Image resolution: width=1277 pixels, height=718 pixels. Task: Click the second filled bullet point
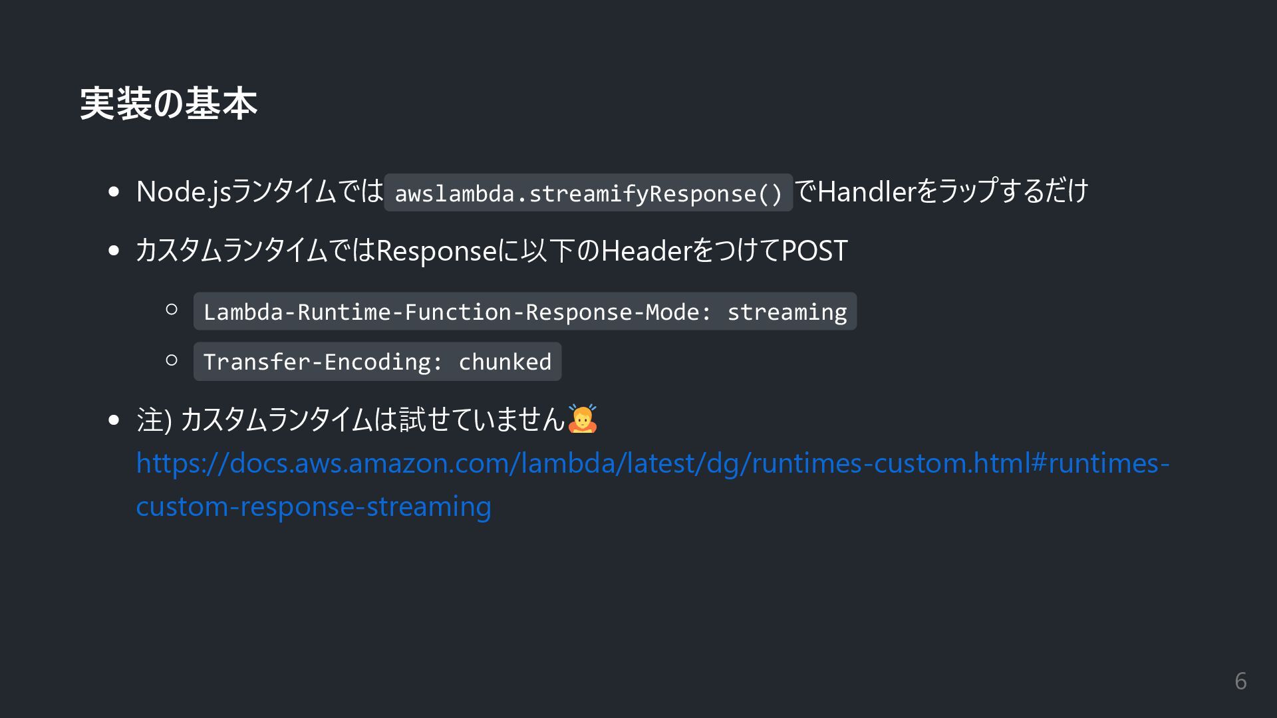click(x=114, y=251)
